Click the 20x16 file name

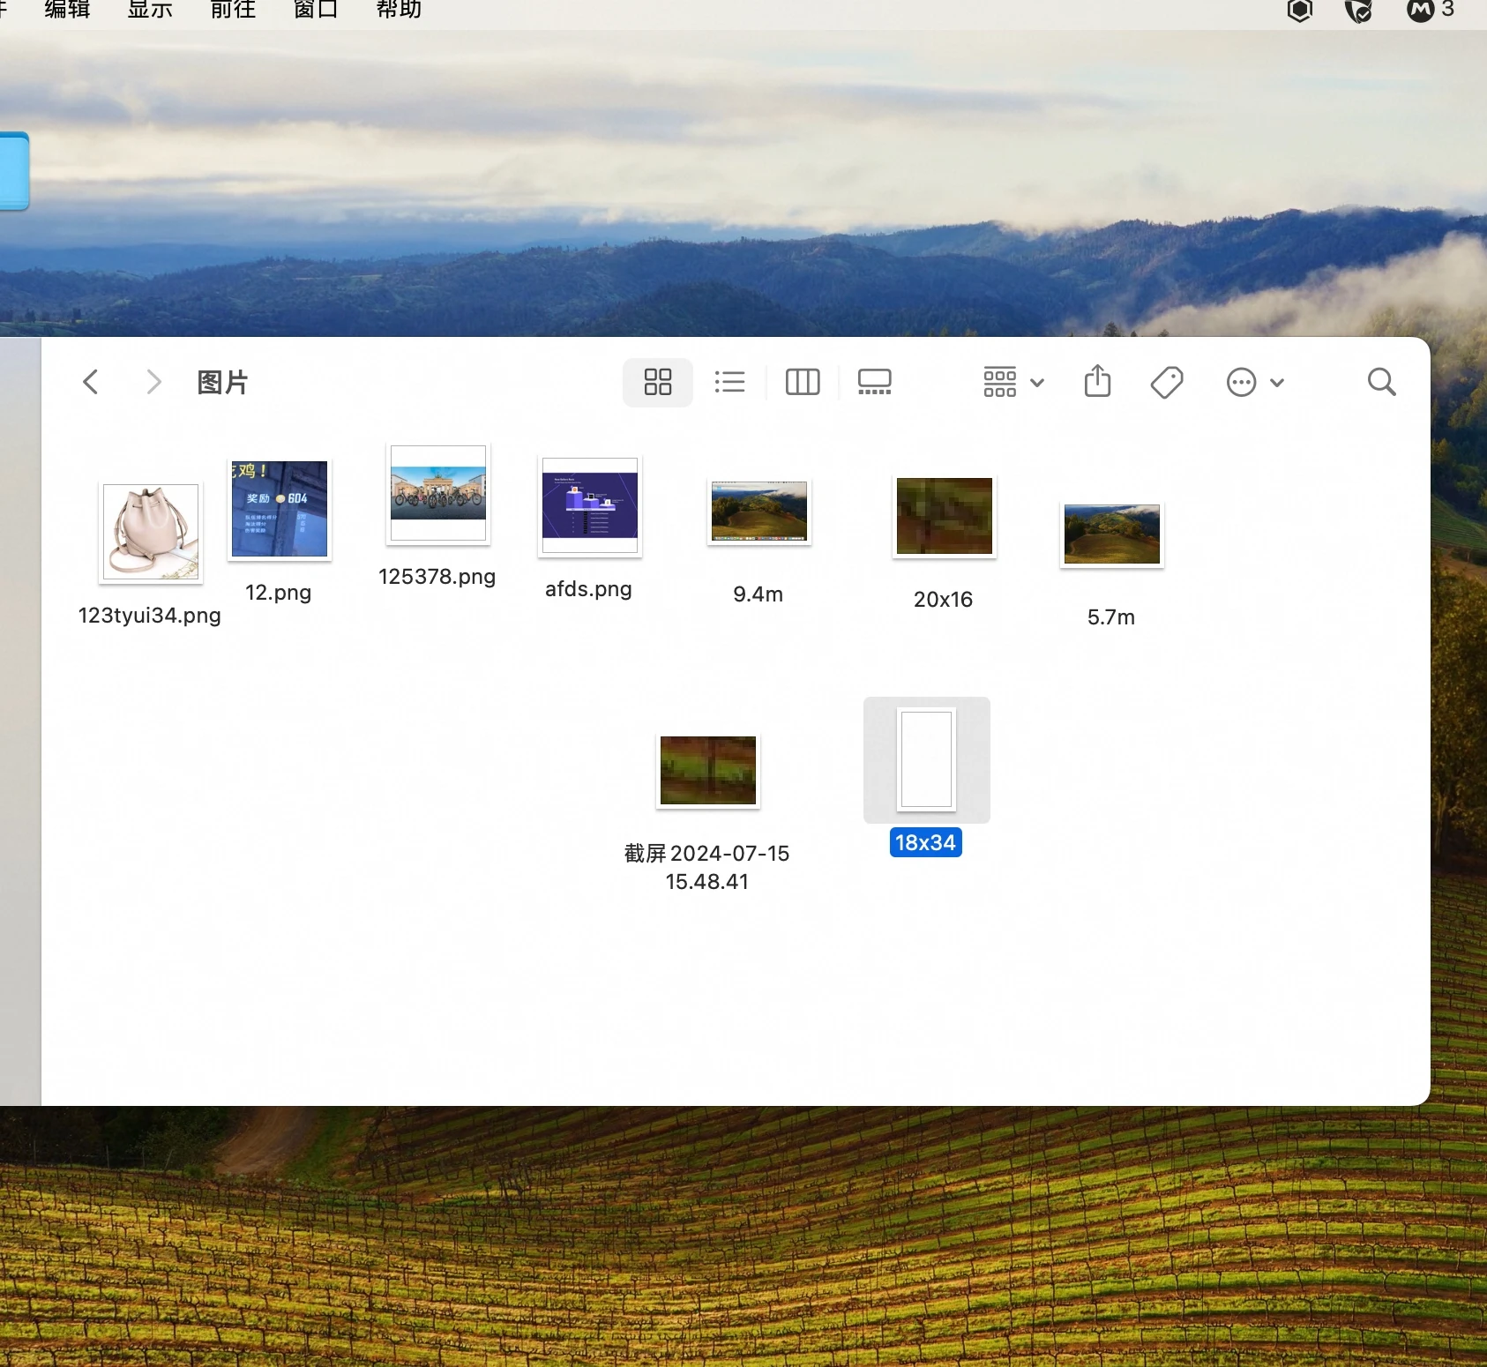point(944,599)
